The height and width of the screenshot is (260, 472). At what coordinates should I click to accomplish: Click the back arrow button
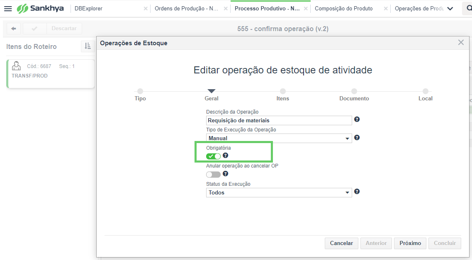coord(14,29)
